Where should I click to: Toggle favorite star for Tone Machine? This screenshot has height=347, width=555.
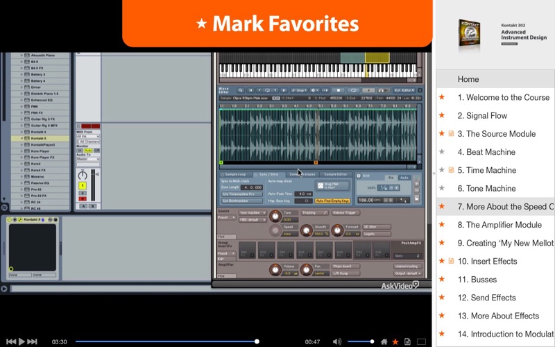[x=442, y=188]
